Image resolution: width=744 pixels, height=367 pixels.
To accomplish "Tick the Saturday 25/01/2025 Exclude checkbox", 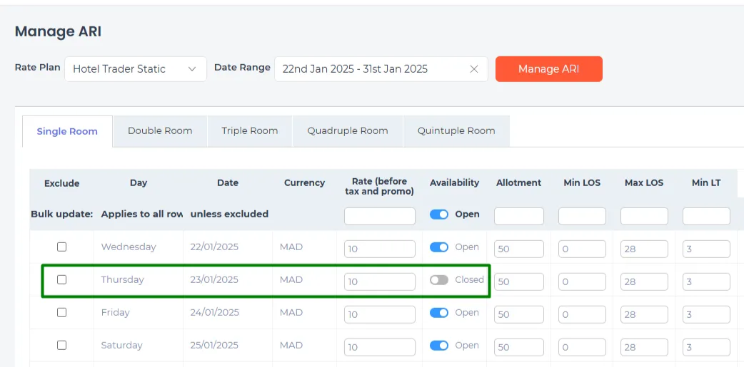I will click(x=61, y=345).
